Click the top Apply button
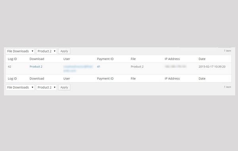Image resolution: width=238 pixels, height=151 pixels. point(64,51)
